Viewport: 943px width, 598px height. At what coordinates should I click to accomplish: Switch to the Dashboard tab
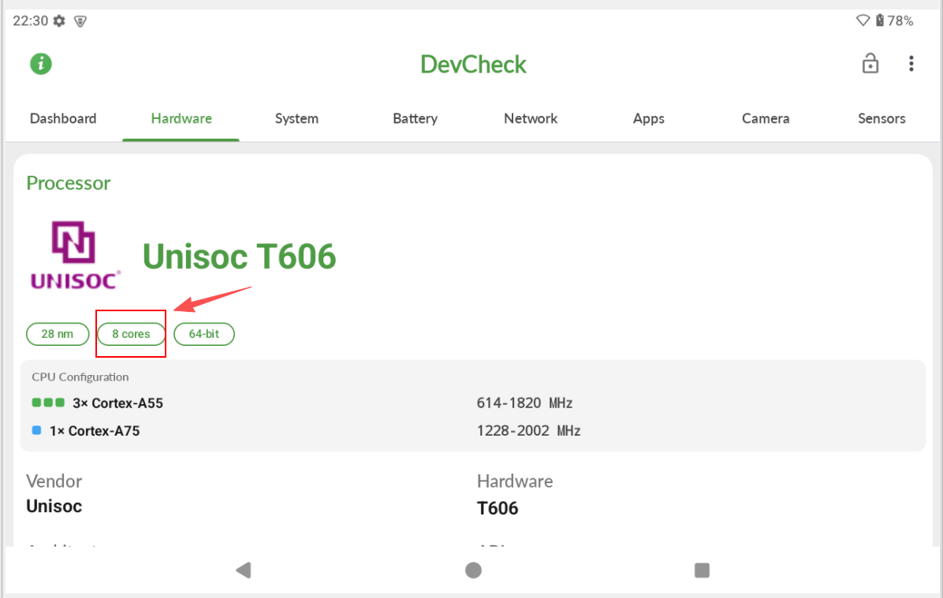point(63,118)
